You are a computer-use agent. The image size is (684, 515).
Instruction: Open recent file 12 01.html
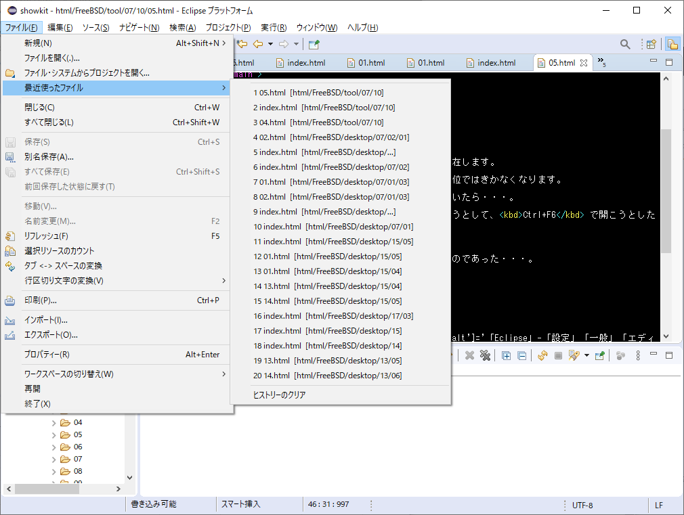pos(340,256)
